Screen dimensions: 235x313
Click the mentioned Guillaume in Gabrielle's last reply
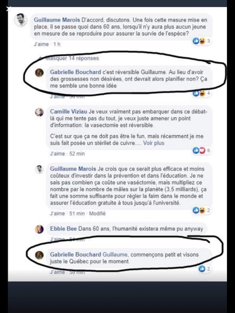coord(115,255)
